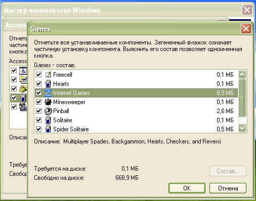This screenshot has width=256, height=201.
Task: Click the scroll up arrow in games list
Action: (x=242, y=74)
